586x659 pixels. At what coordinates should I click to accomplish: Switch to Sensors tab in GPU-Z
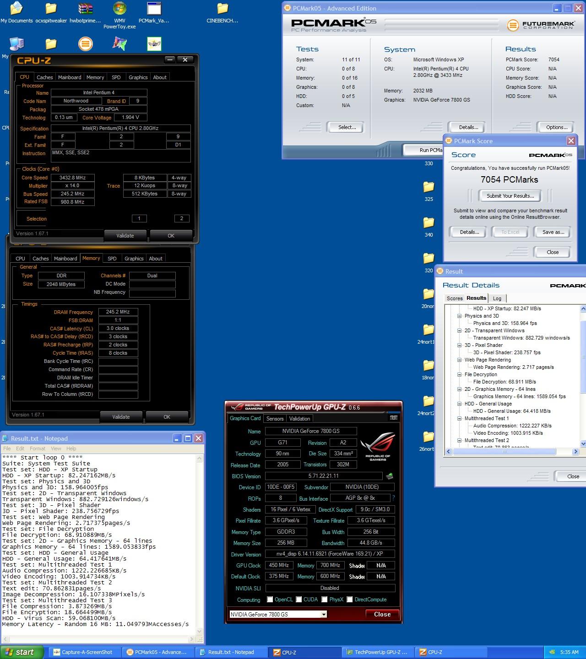pyautogui.click(x=275, y=418)
